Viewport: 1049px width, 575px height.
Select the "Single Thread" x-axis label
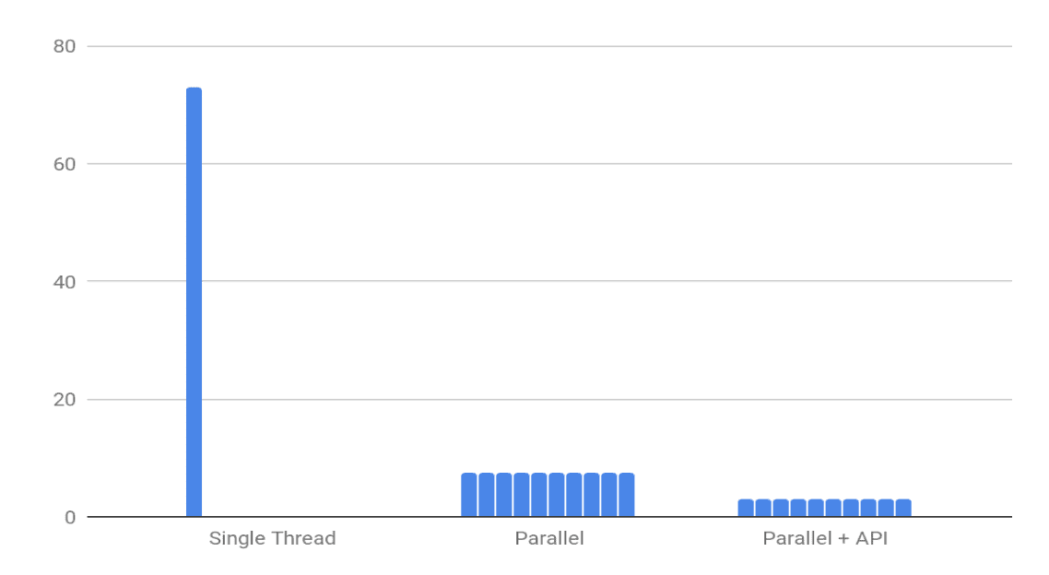272,538
